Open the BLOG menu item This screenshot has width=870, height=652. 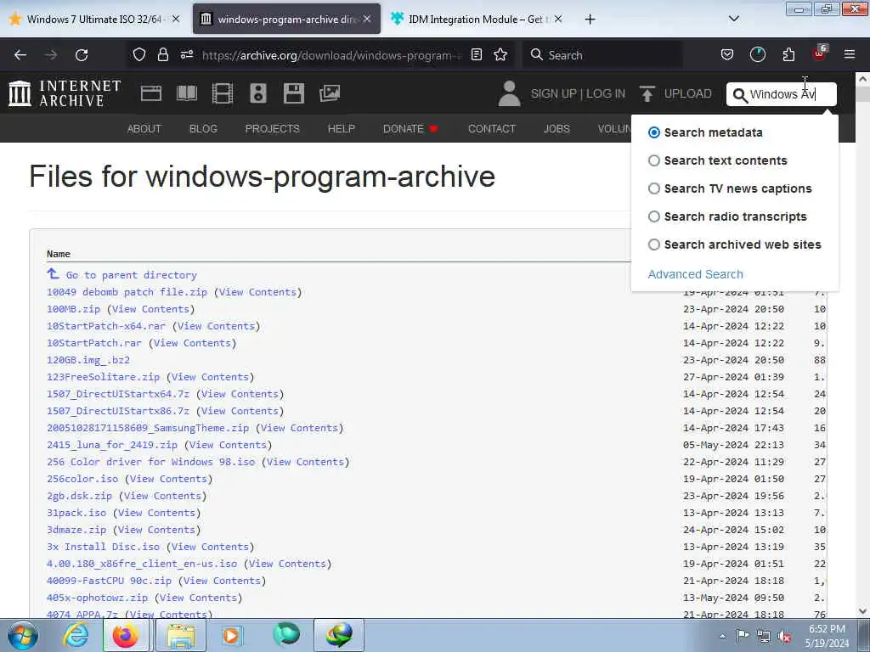click(x=203, y=129)
